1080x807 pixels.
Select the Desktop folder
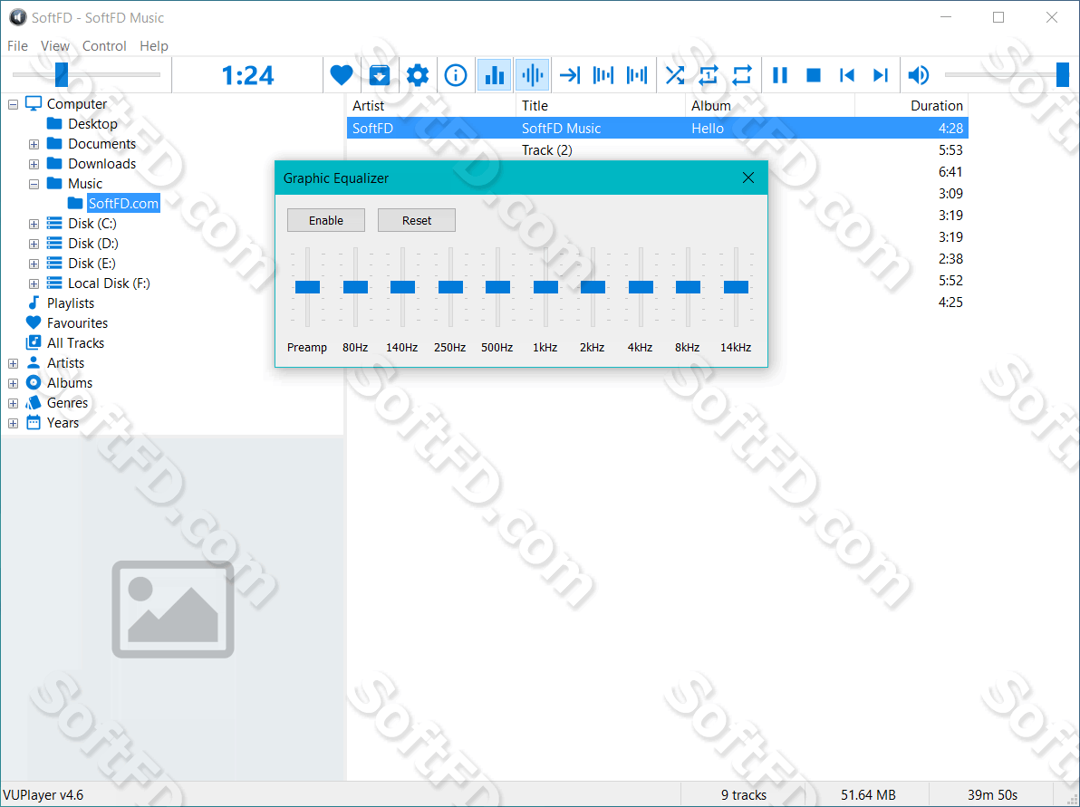click(x=92, y=124)
